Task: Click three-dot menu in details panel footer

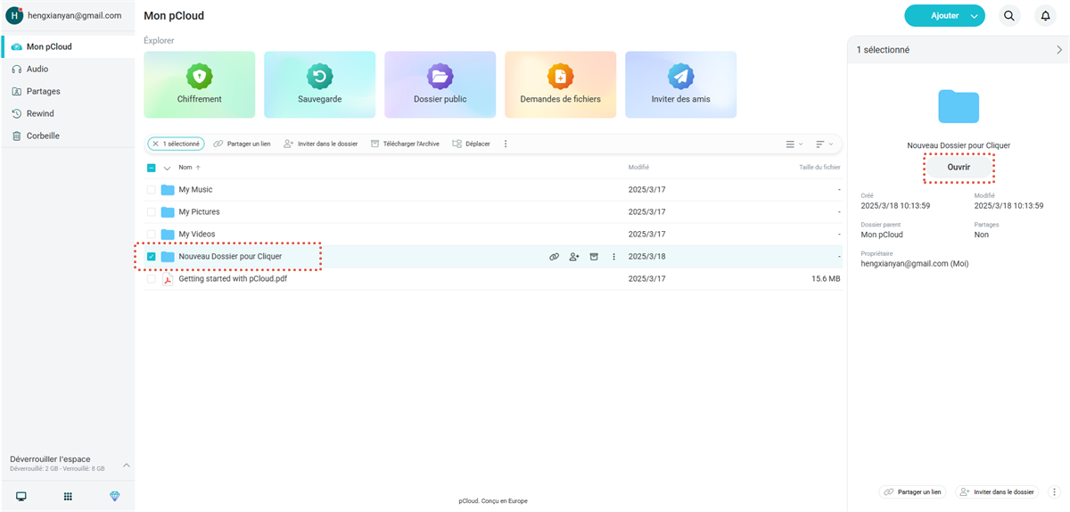Action: tap(1054, 491)
